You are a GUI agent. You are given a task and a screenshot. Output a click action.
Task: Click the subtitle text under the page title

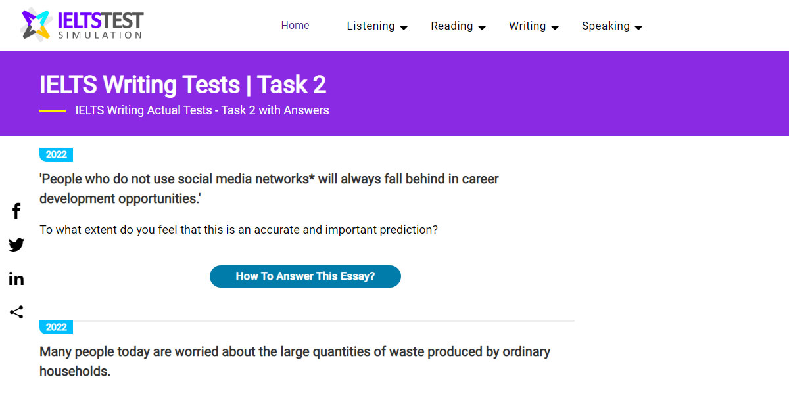201,110
